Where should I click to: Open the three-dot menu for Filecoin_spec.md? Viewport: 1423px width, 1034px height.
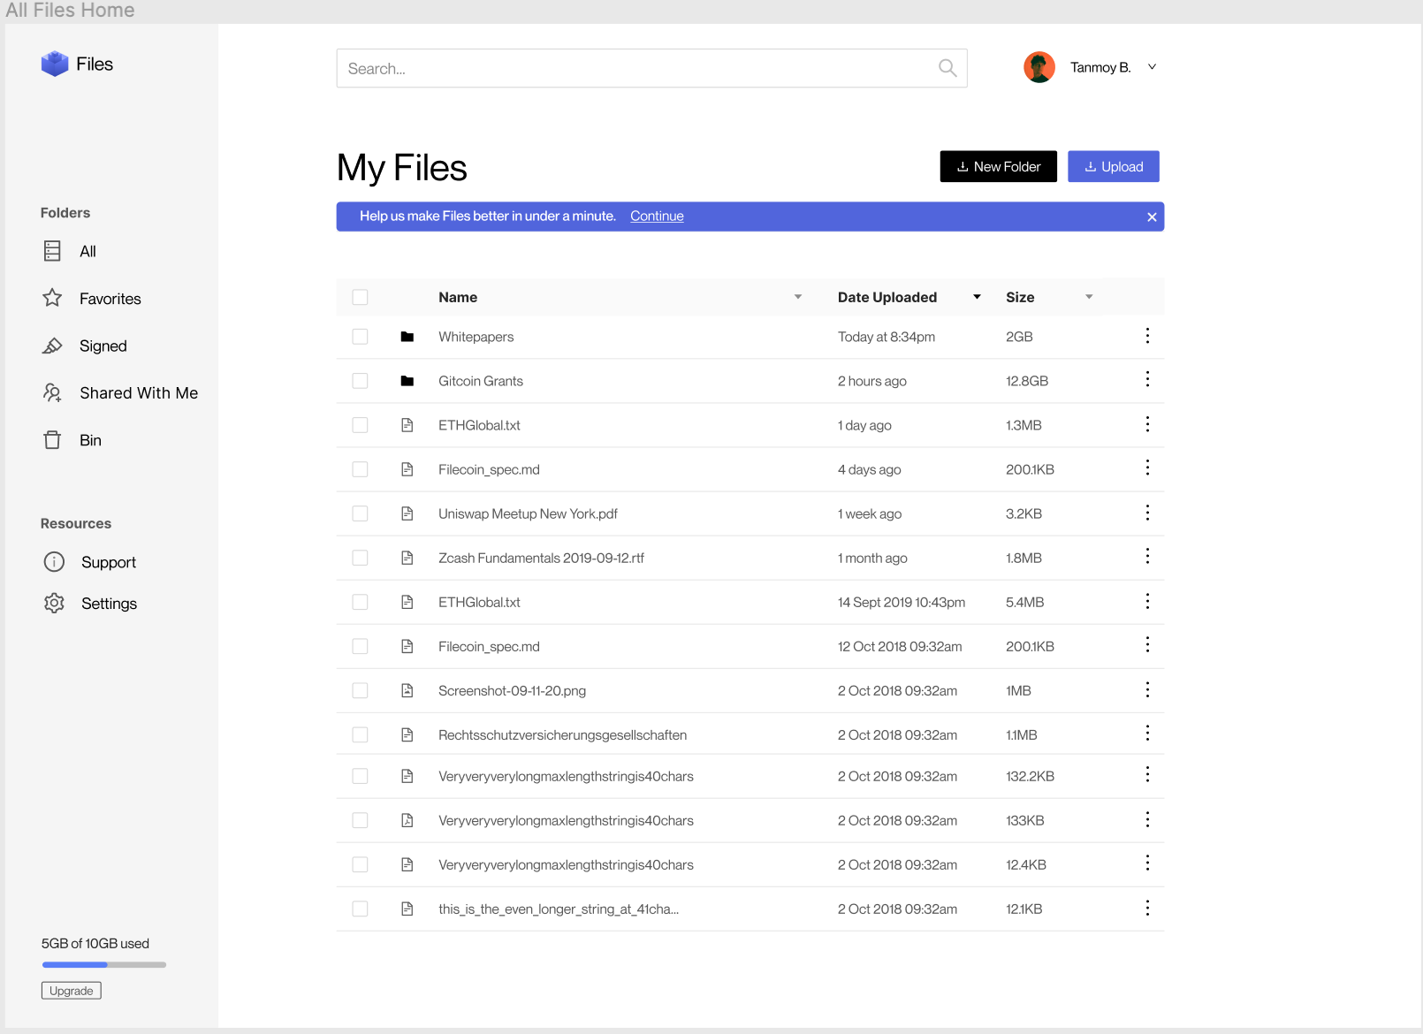tap(1147, 468)
